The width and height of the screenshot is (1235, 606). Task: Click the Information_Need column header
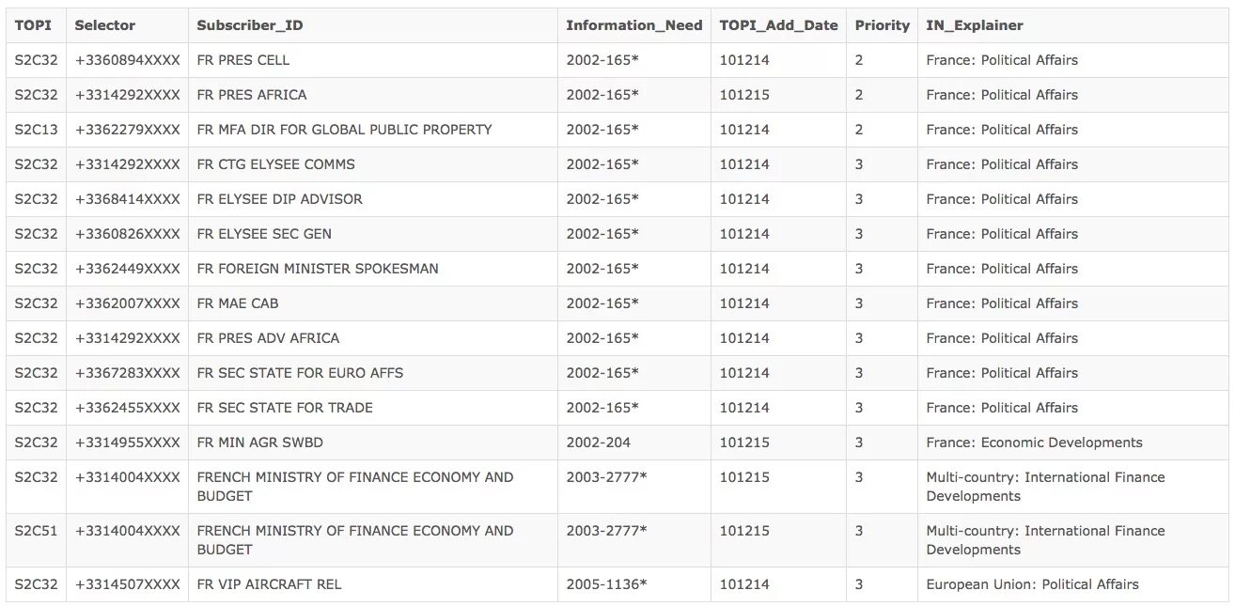point(633,25)
